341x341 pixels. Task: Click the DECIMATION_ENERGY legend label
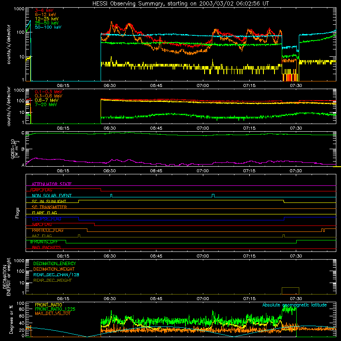(55, 263)
